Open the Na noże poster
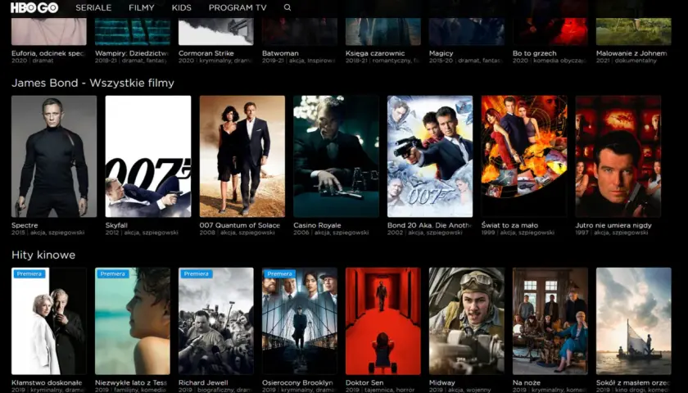Screen dimensions: 688x393 click(550, 321)
